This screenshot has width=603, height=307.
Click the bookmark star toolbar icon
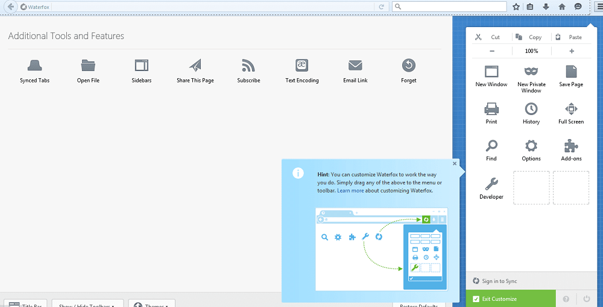(x=516, y=7)
